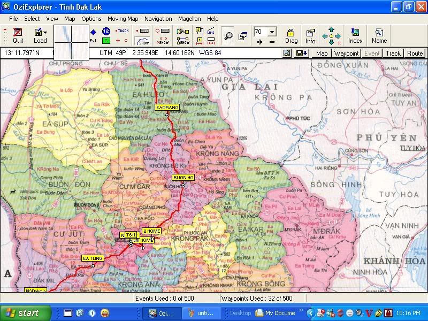Pan map right with right arrow
This screenshot has height=321, width=428.
click(338, 36)
